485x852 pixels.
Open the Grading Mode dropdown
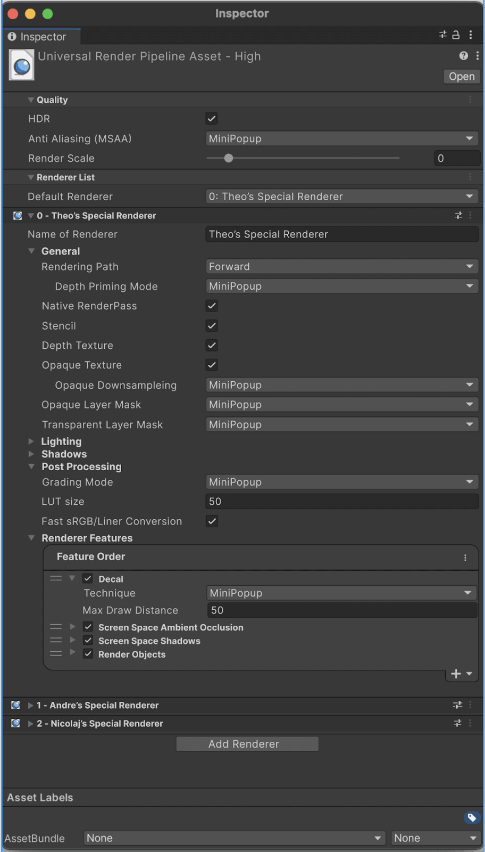(342, 482)
